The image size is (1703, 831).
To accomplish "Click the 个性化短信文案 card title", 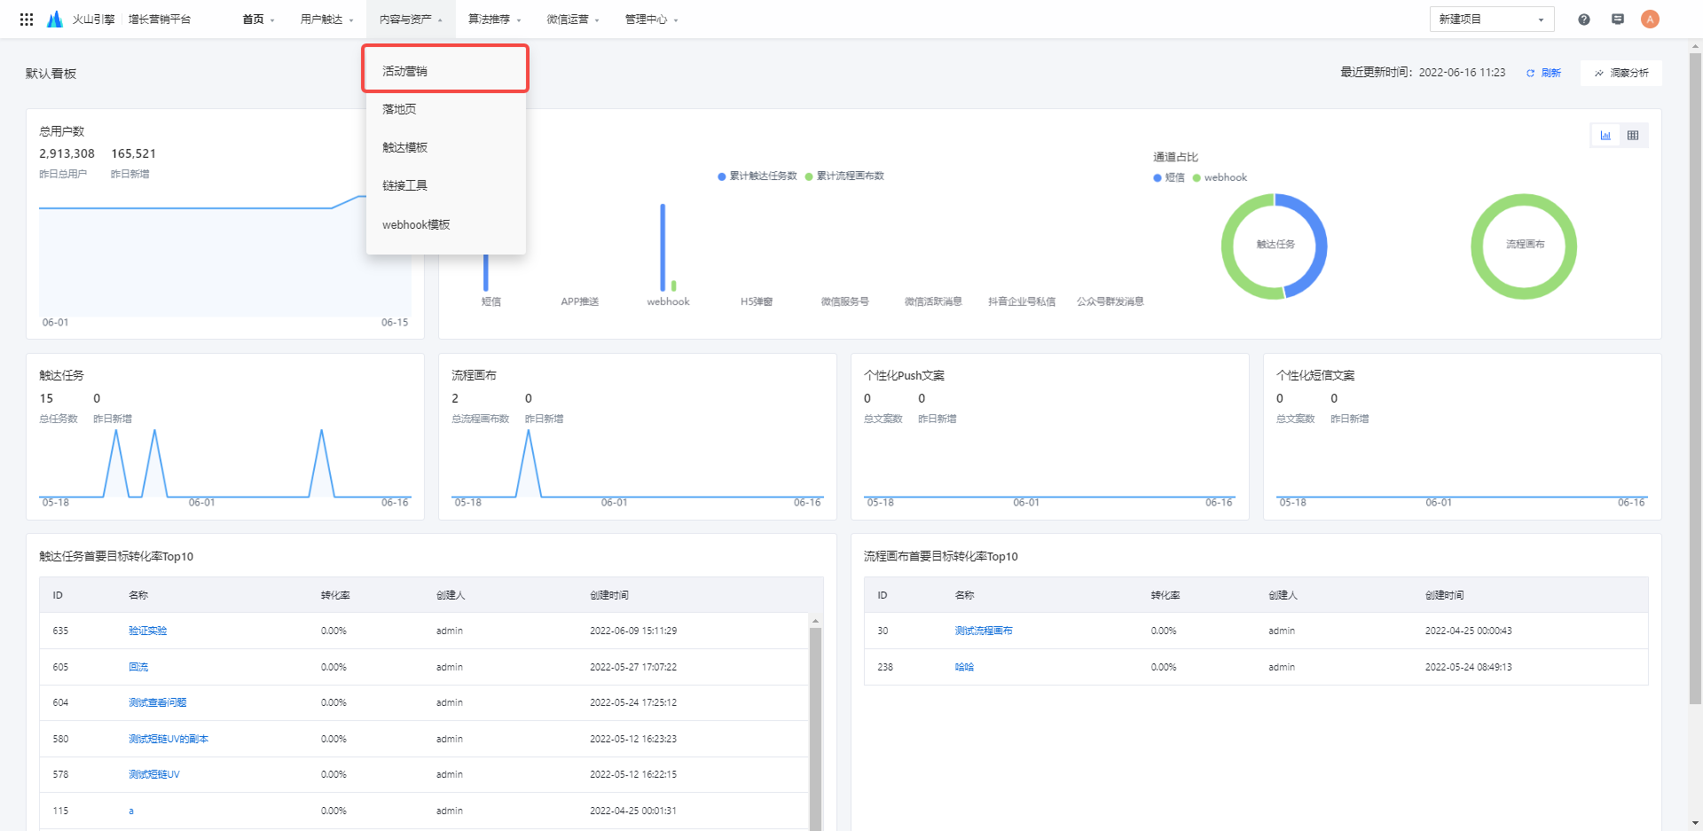I will pos(1315,375).
